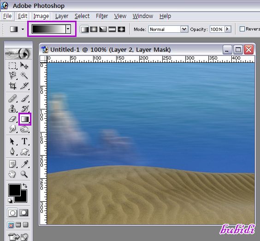Choose Full Screen Mode

pyautogui.click(x=25, y=225)
